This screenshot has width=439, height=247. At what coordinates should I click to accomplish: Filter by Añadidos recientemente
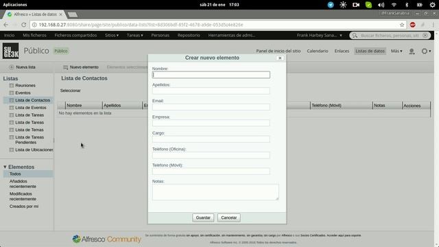pyautogui.click(x=23, y=184)
